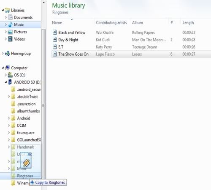This screenshot has height=190, width=211.
Task: Expand the Videos library node
Action: pos(6,39)
